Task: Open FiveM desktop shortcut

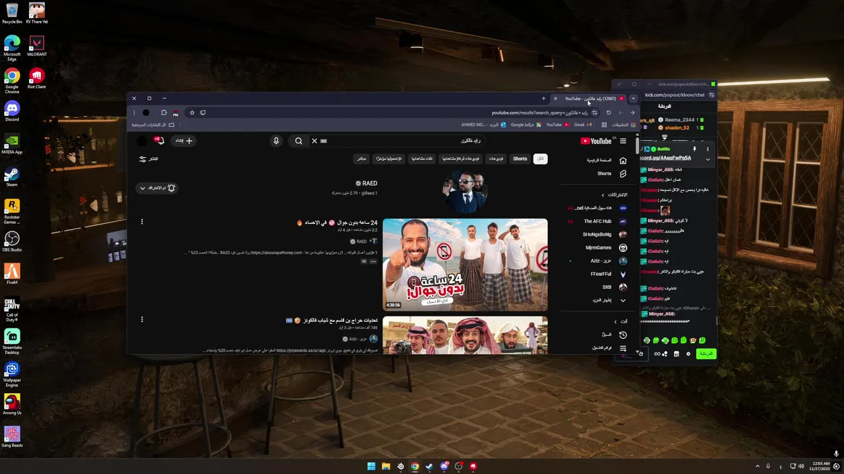Action: point(12,274)
